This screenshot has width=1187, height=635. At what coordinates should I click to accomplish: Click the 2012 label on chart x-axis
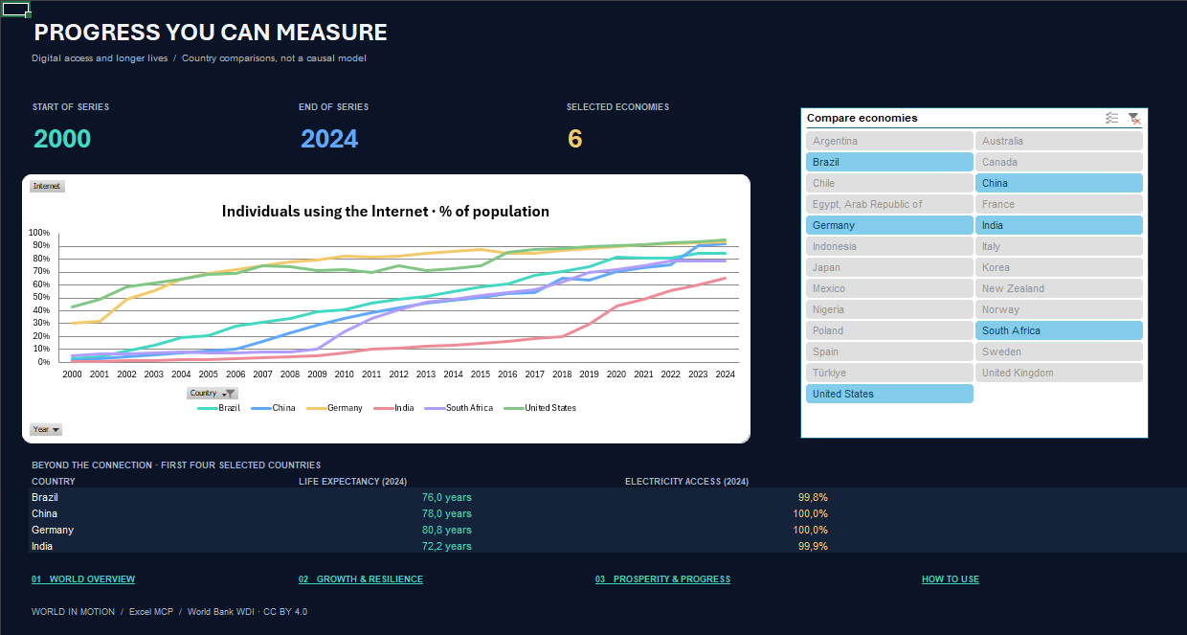click(x=398, y=374)
